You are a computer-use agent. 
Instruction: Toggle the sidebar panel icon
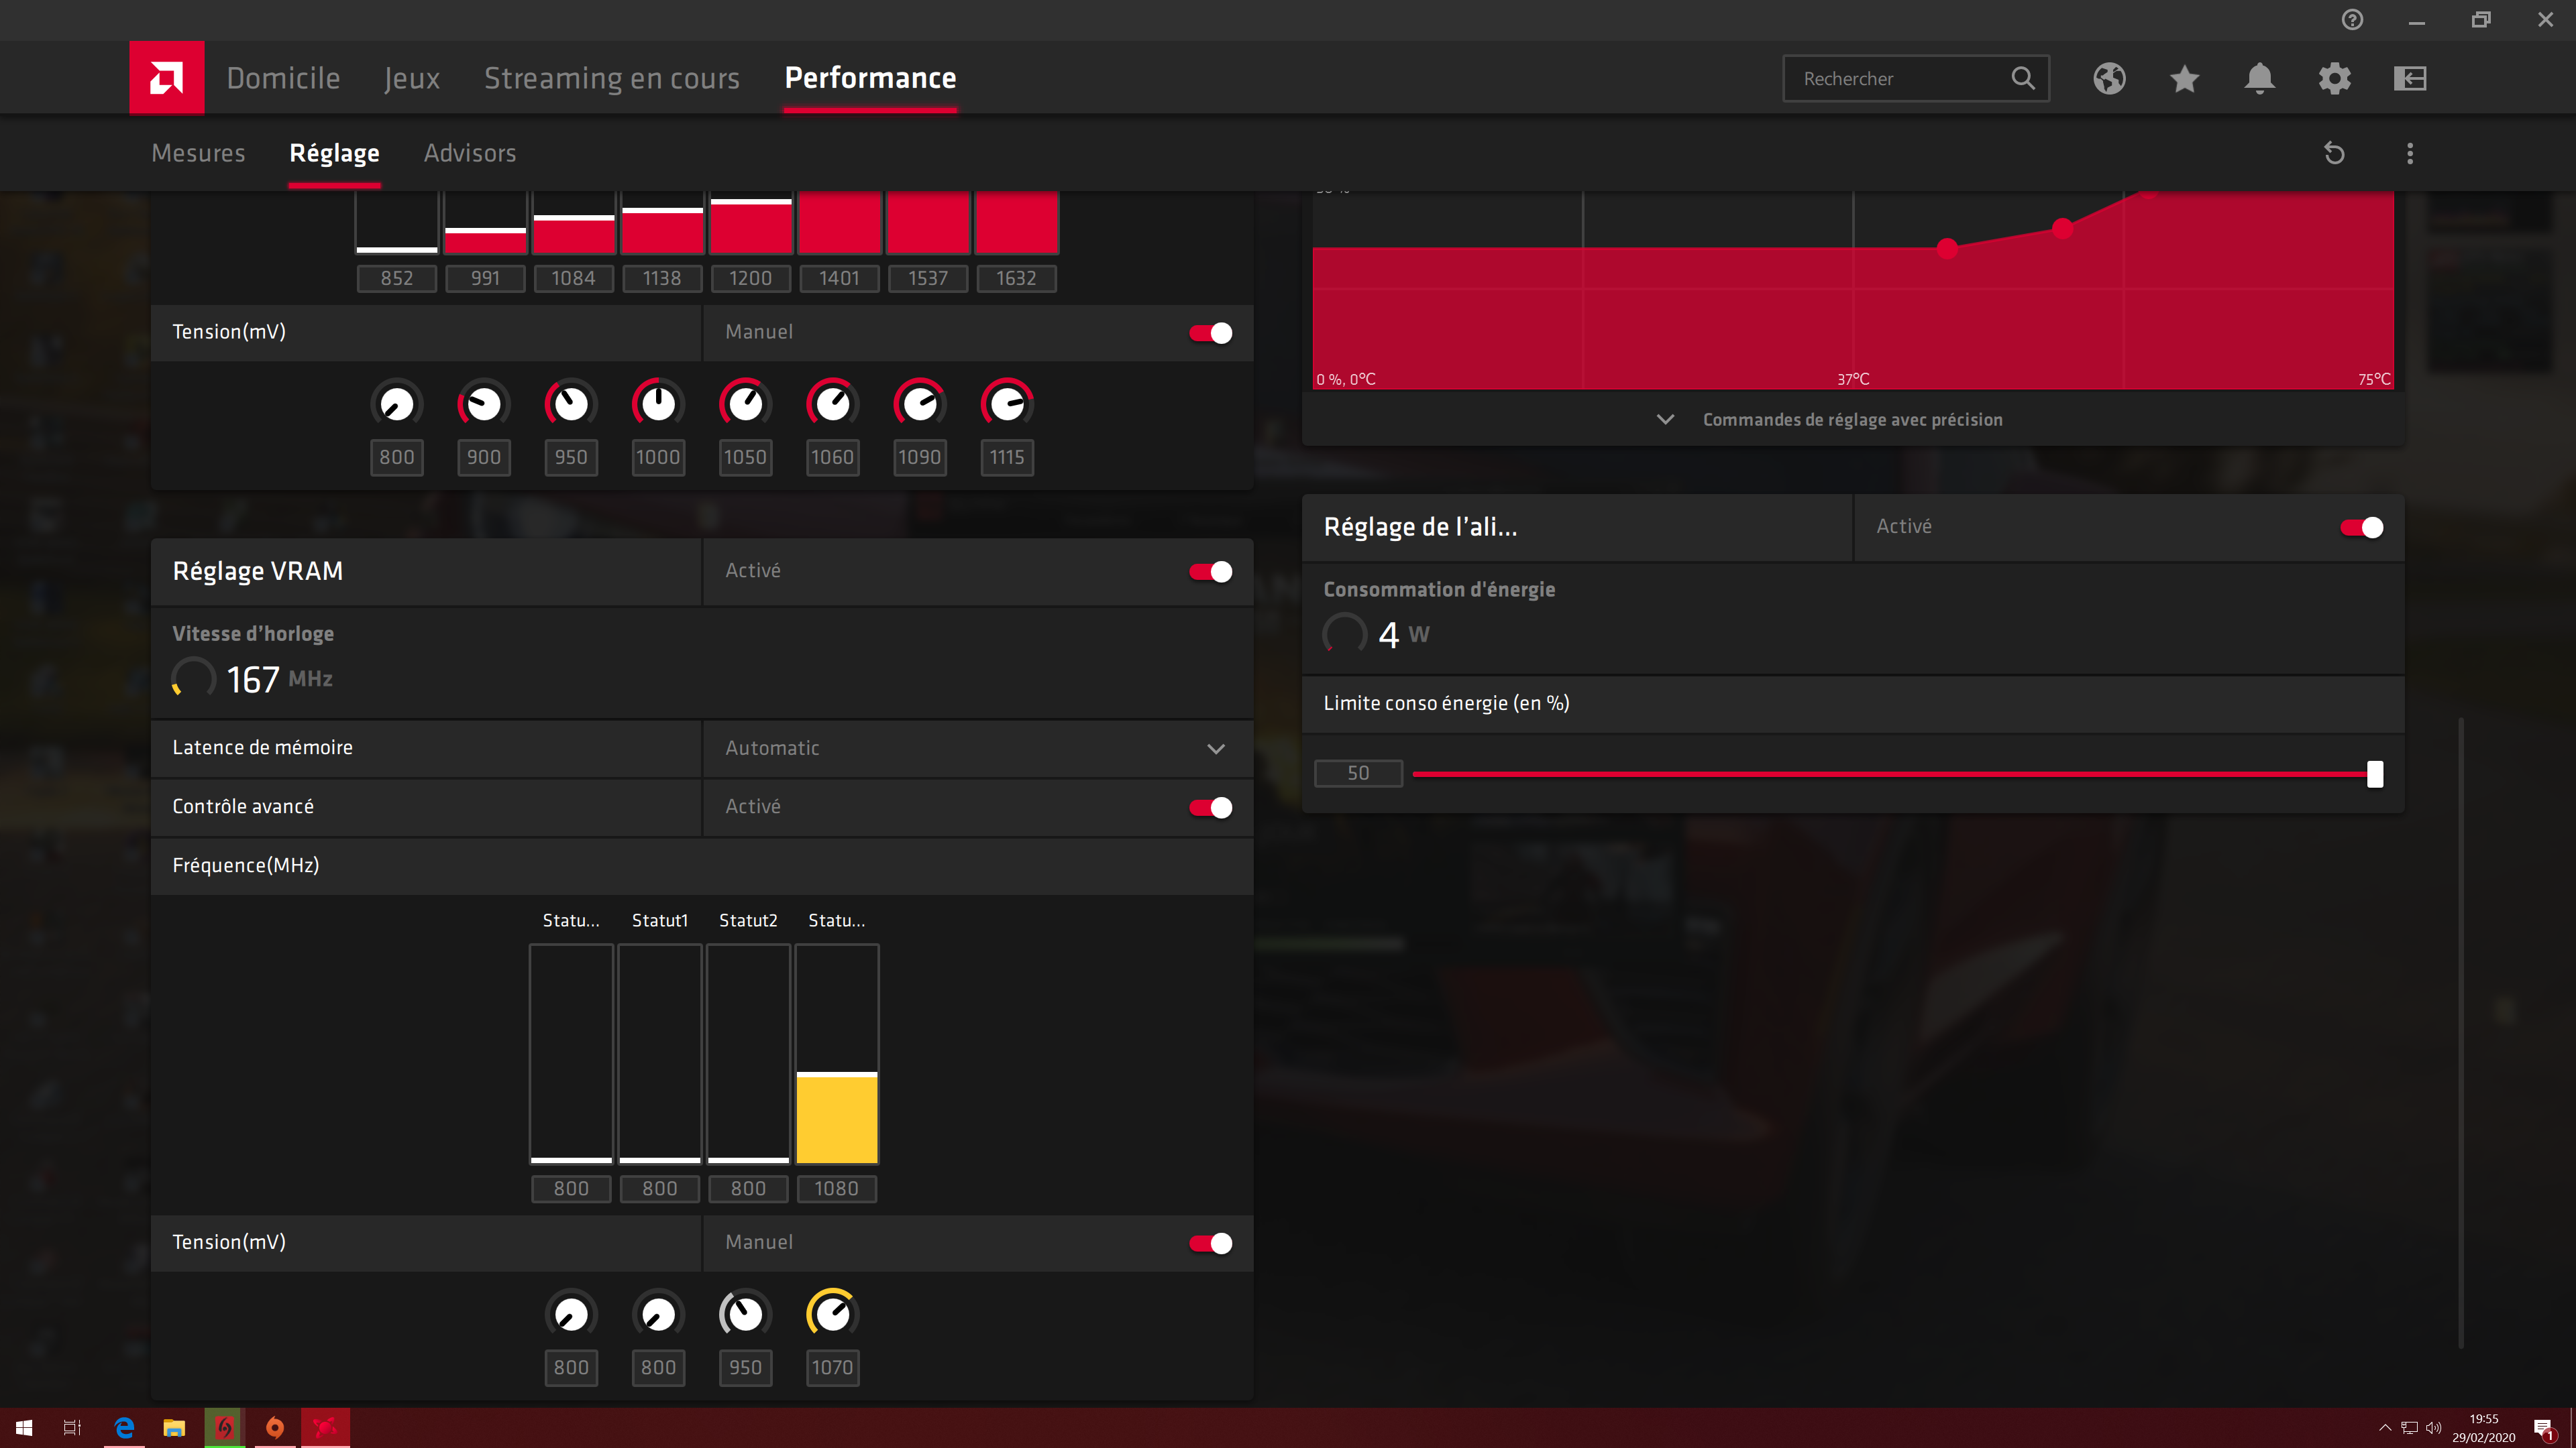2410,78
